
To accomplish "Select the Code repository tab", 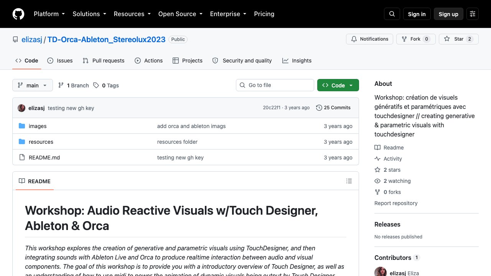I will (x=27, y=61).
